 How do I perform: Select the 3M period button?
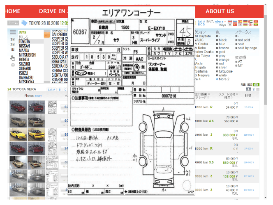click(x=12, y=39)
